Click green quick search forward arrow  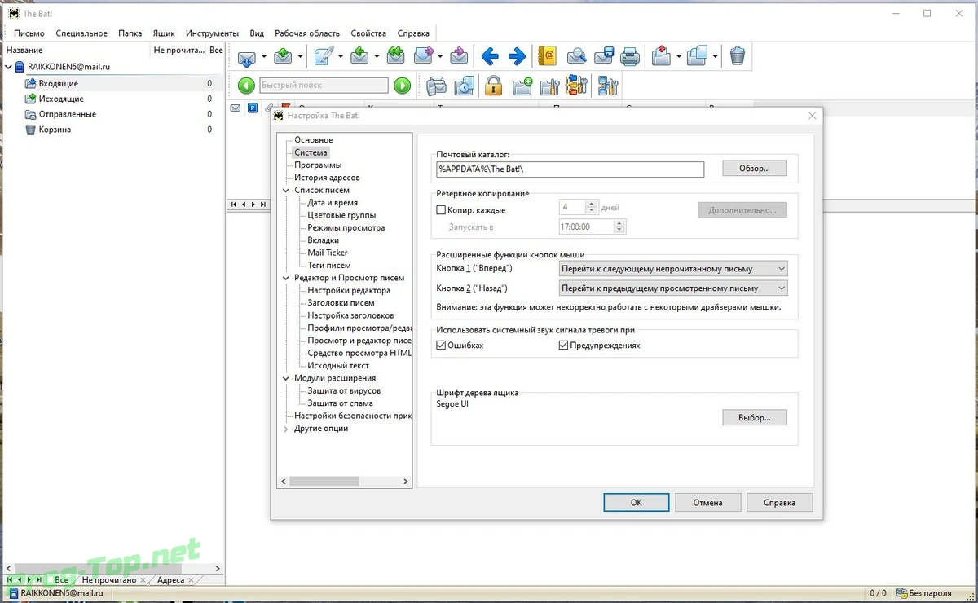point(402,85)
